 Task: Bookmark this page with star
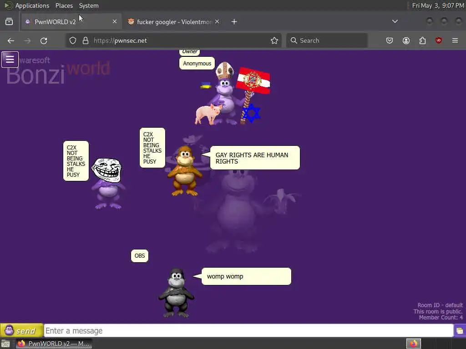274,40
